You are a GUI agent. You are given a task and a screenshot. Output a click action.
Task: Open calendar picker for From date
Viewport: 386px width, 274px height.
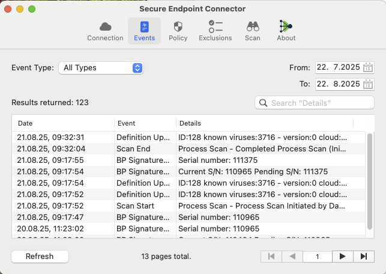369,67
